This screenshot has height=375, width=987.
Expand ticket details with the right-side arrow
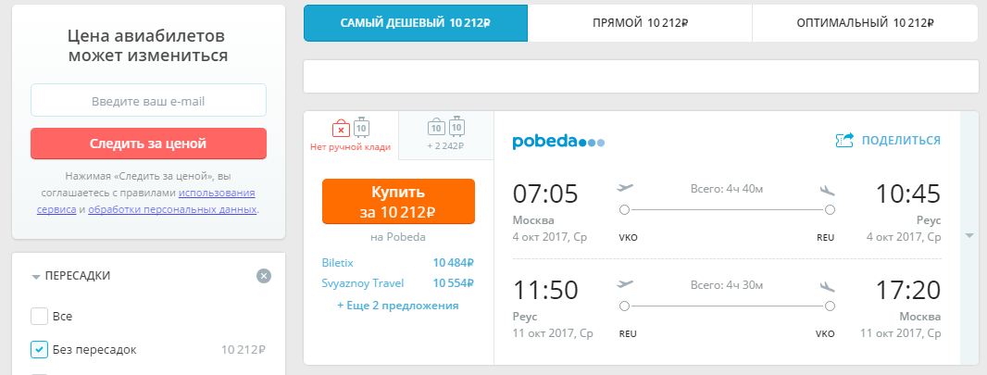point(970,235)
